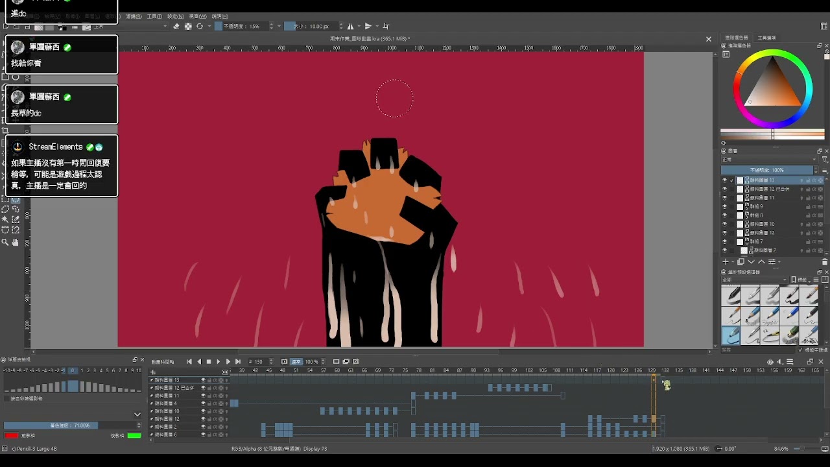Viewport: 830px width, 467px height.
Task: Expand onion skin options chevron
Action: point(137,414)
